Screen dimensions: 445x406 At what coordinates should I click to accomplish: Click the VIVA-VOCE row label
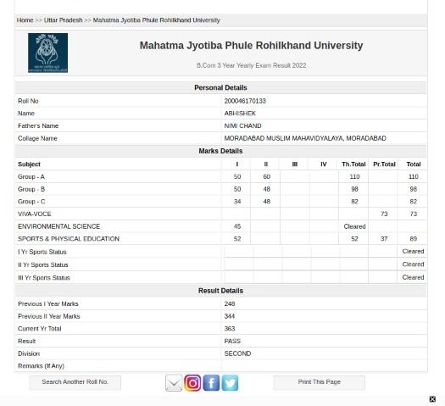click(35, 214)
